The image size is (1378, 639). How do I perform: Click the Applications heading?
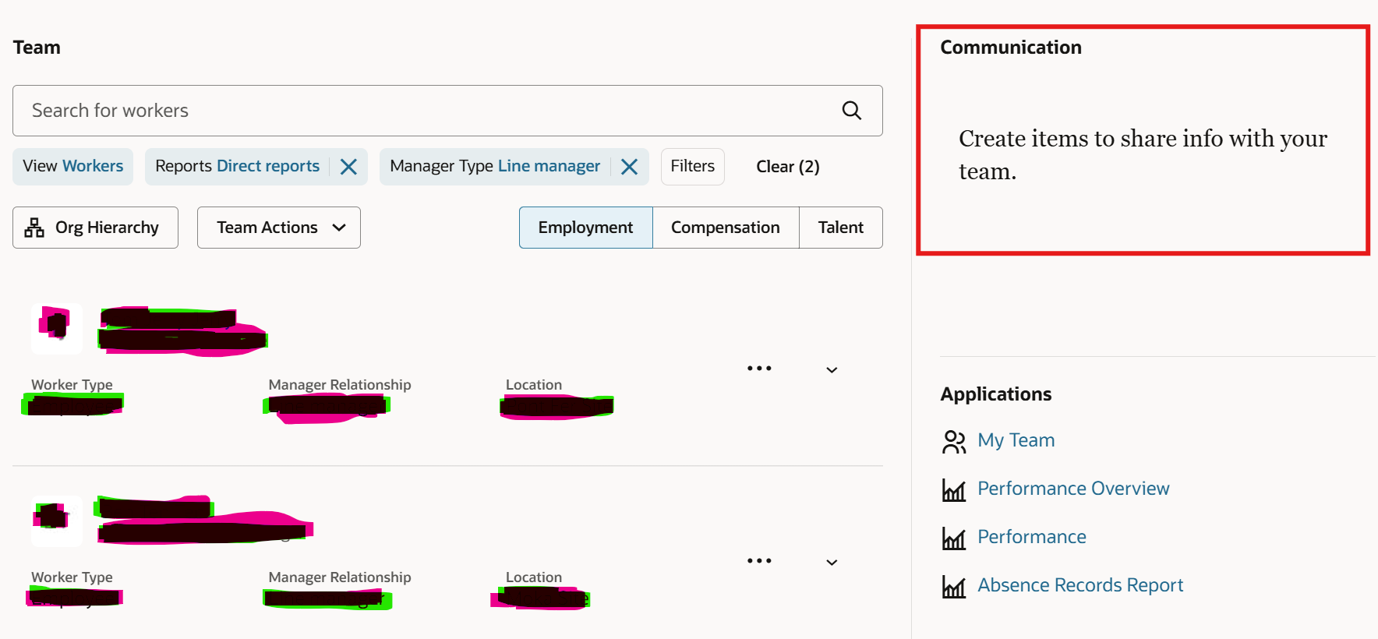pyautogui.click(x=996, y=394)
